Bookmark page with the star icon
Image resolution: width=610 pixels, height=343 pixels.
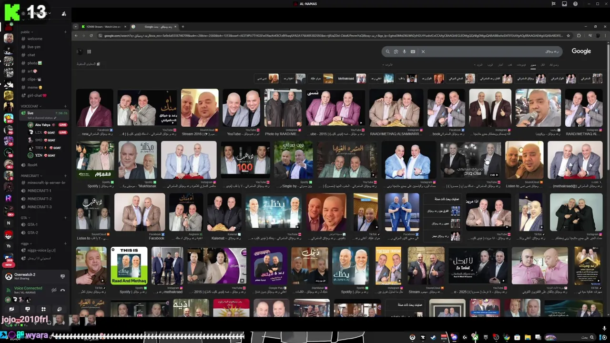[569, 35]
